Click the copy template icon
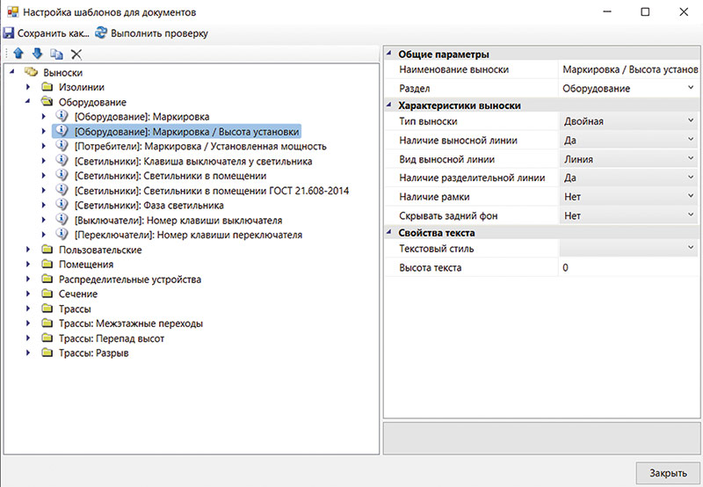 click(x=56, y=54)
